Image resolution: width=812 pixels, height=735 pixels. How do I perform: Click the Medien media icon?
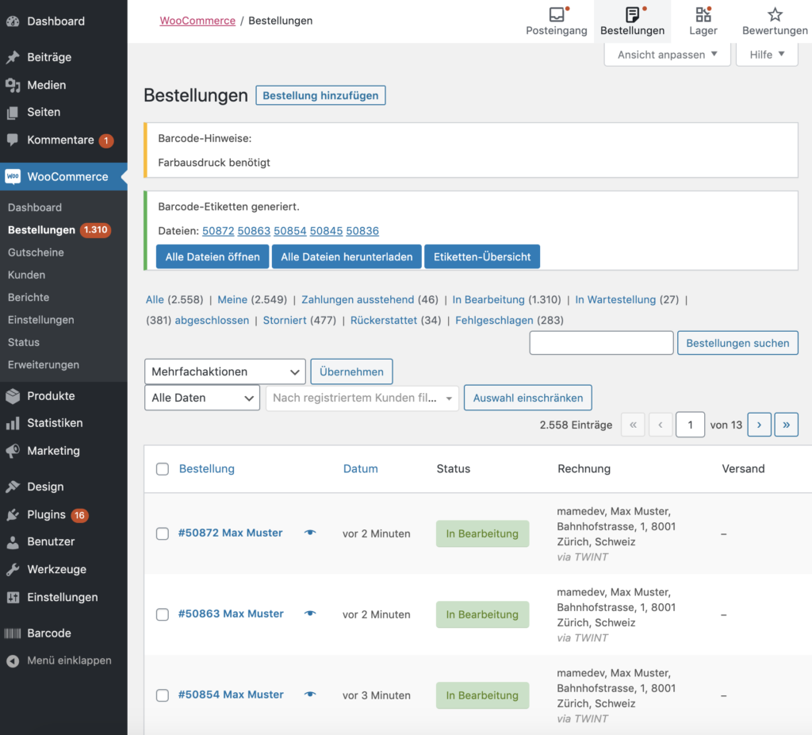point(13,85)
